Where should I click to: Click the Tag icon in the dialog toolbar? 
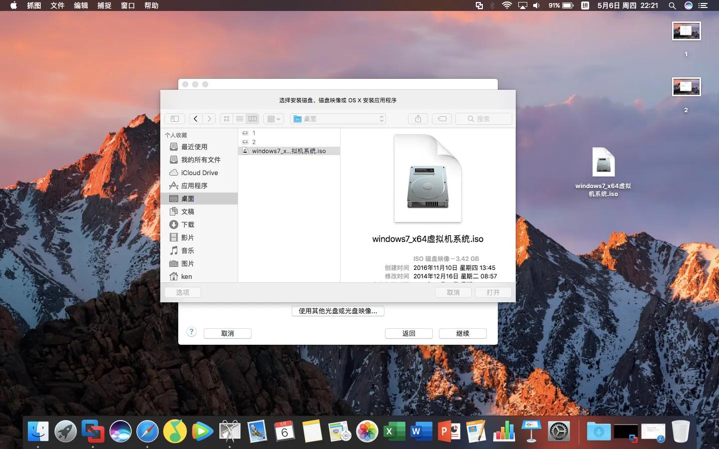tap(442, 119)
